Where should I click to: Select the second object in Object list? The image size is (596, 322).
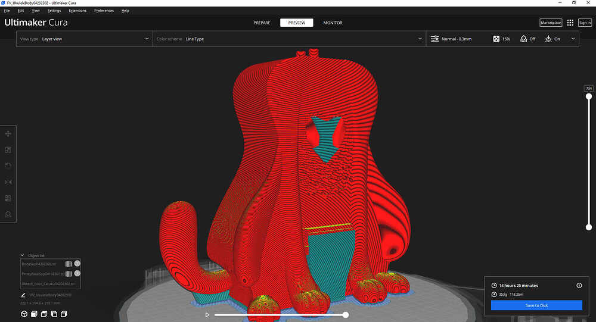(42, 274)
